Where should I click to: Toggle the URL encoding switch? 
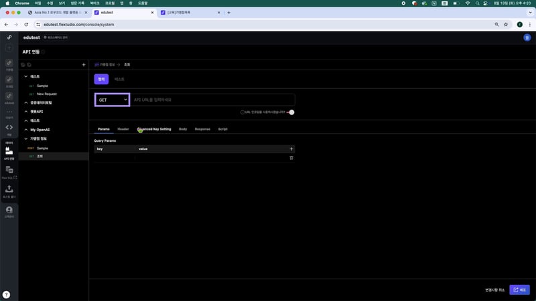(x=290, y=112)
